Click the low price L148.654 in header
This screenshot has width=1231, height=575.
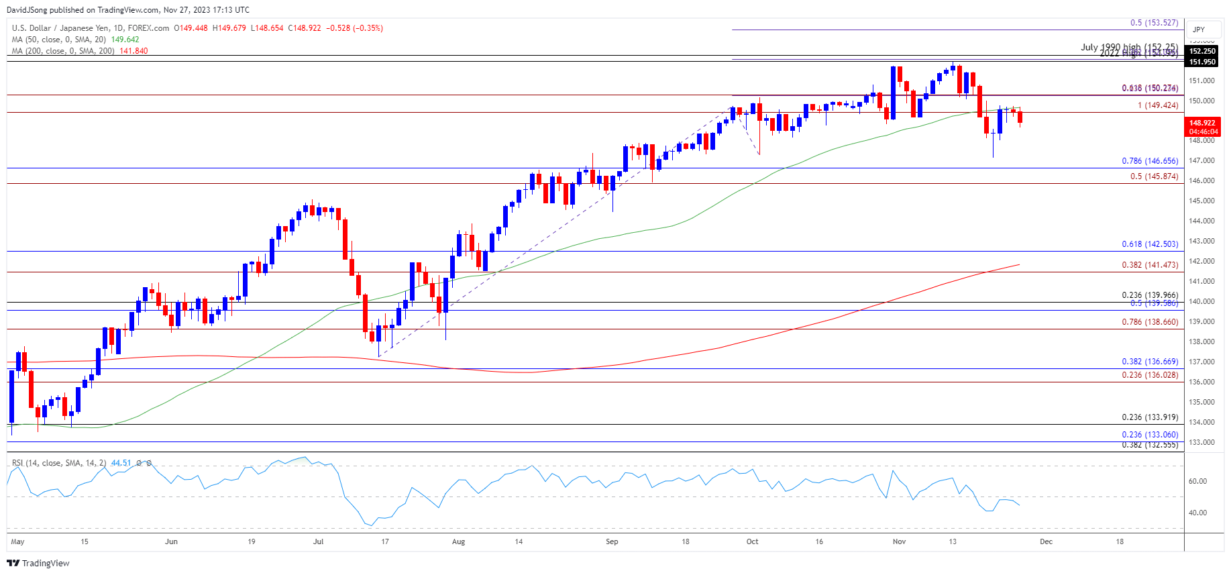pyautogui.click(x=267, y=28)
